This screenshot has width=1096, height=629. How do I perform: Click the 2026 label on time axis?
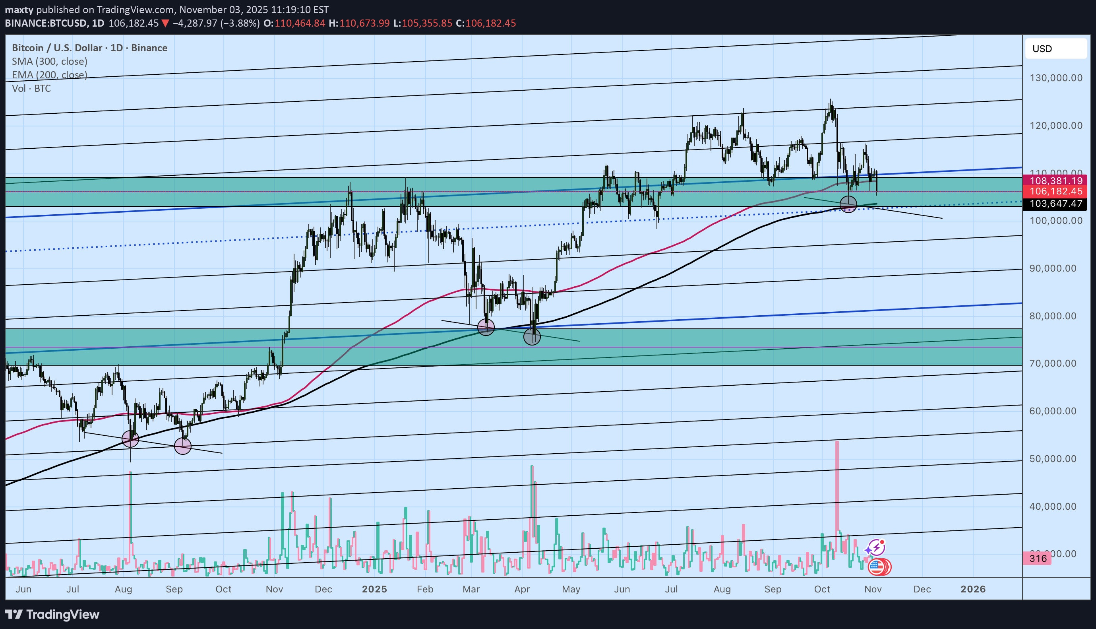(973, 589)
